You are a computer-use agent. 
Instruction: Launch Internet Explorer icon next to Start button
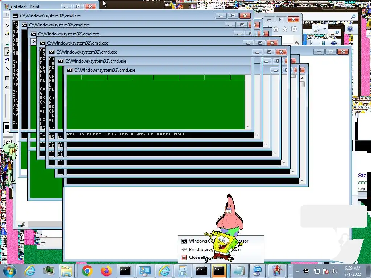pyautogui.click(x=30, y=271)
